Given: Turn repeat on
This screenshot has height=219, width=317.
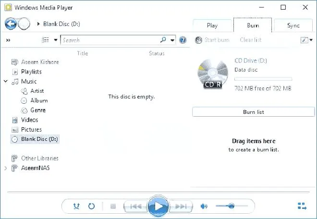Looking at the screenshot, I should tap(91, 206).
